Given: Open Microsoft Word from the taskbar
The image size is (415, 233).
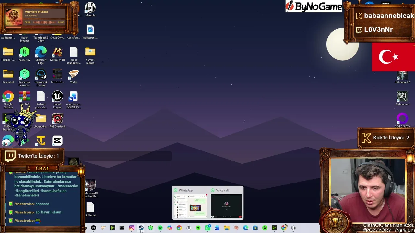Looking at the screenshot, I should click(x=217, y=228).
